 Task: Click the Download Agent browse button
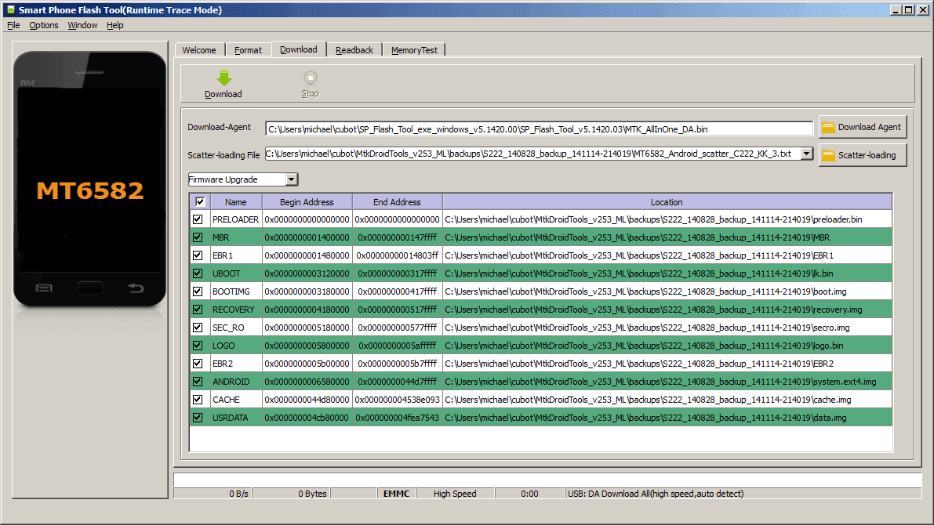tap(862, 127)
